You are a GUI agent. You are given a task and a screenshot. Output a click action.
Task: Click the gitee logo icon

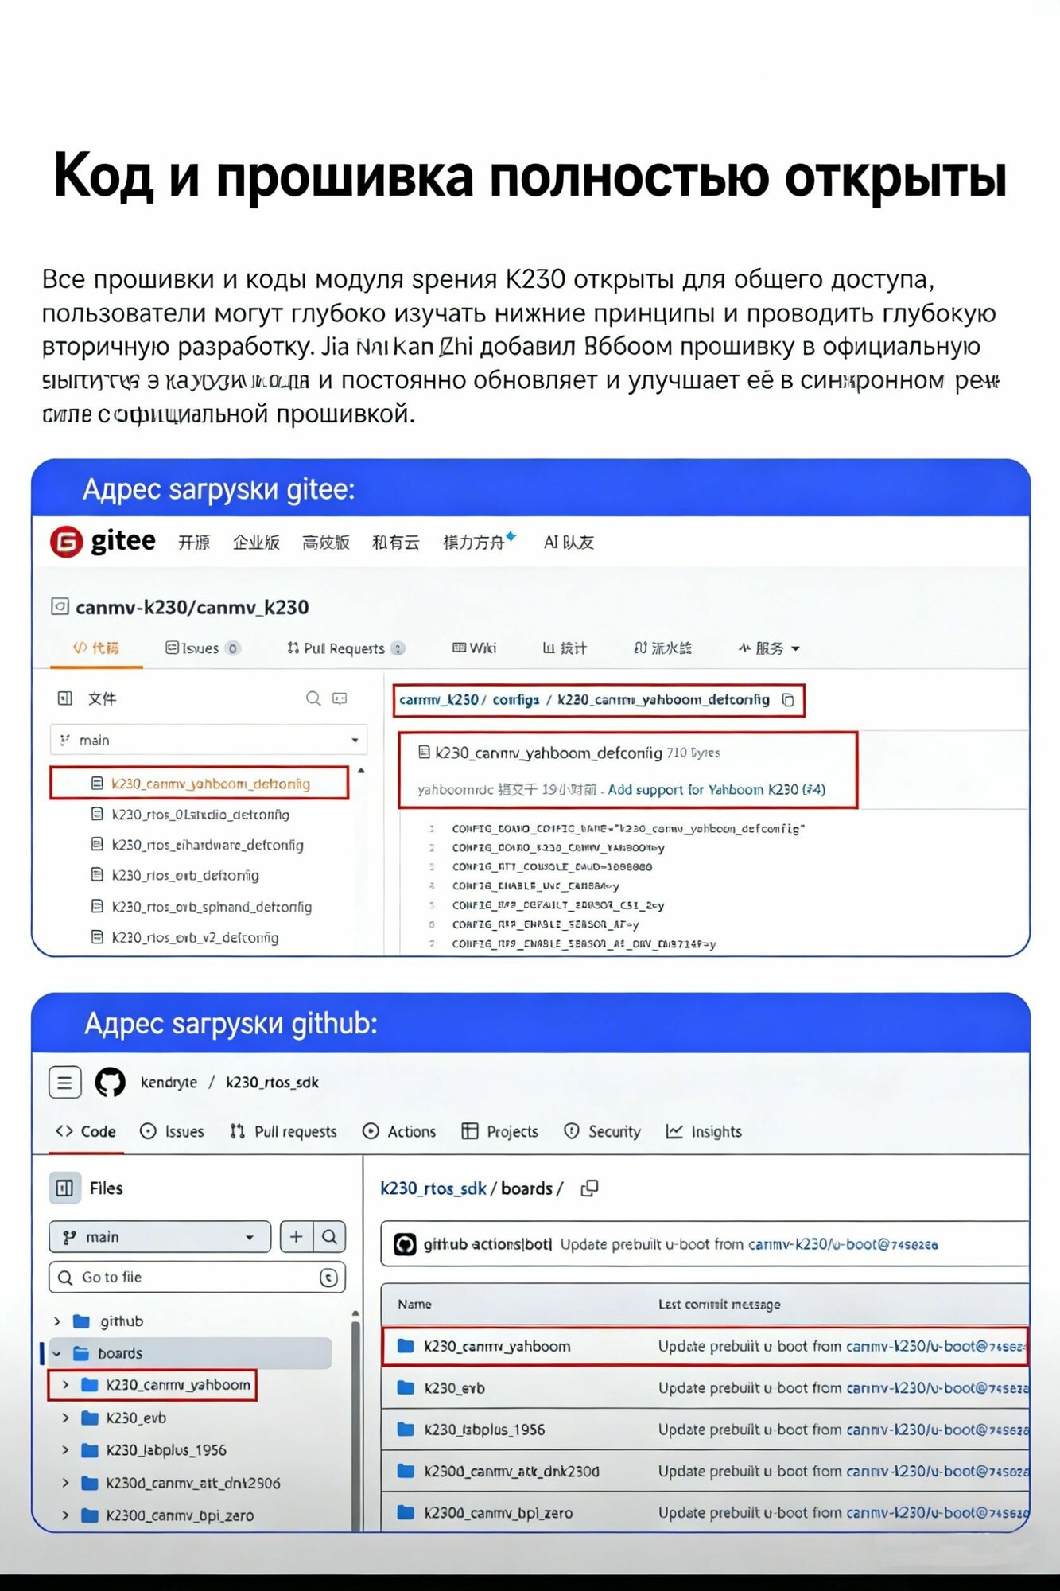(x=66, y=542)
